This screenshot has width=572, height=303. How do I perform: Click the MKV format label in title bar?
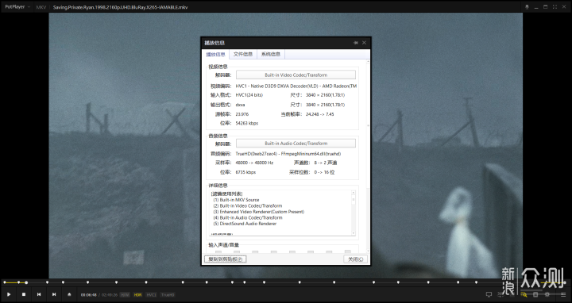coord(41,7)
